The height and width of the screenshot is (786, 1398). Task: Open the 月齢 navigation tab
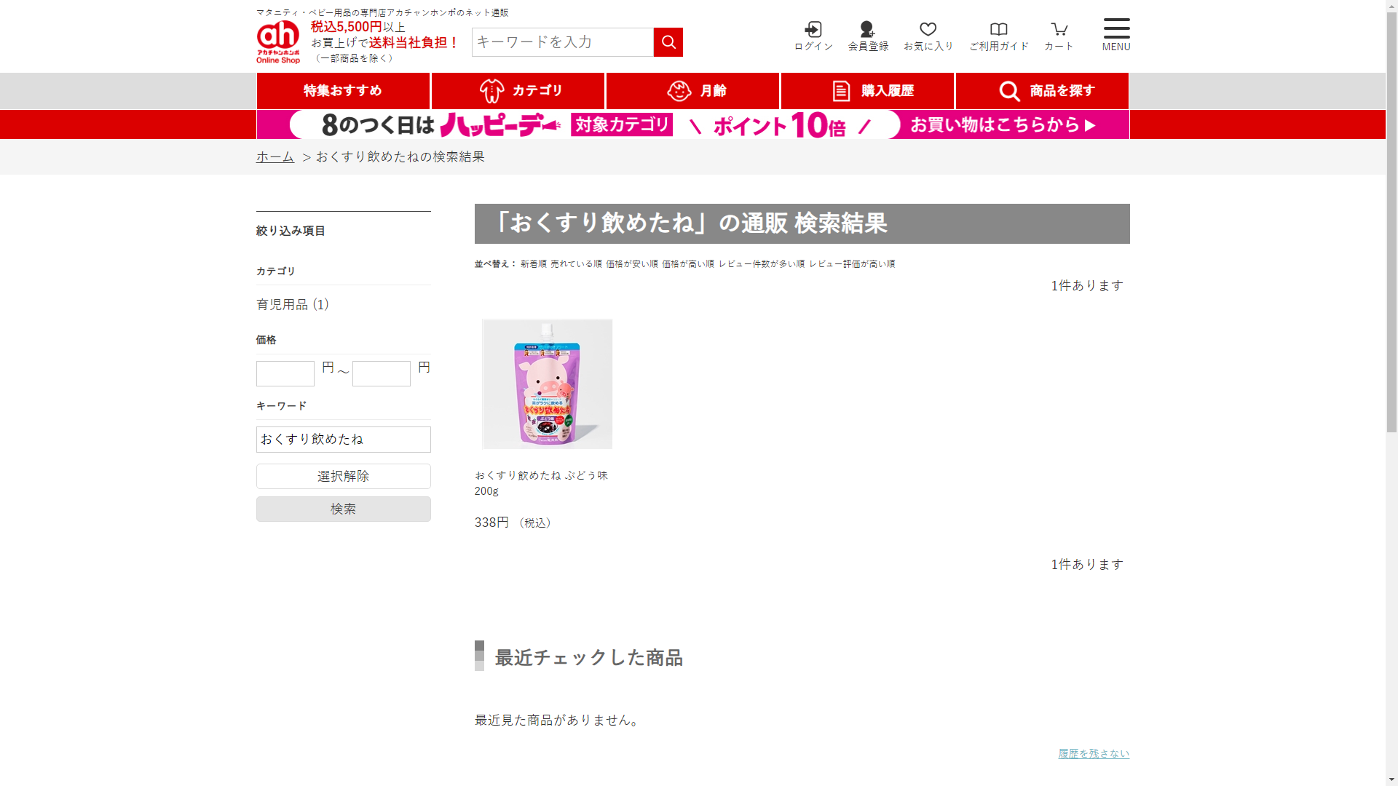pos(692,91)
